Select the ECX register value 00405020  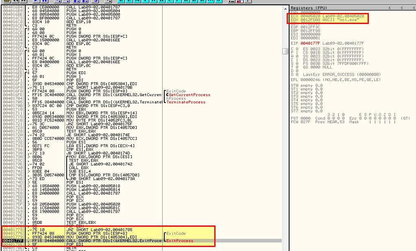310,16
